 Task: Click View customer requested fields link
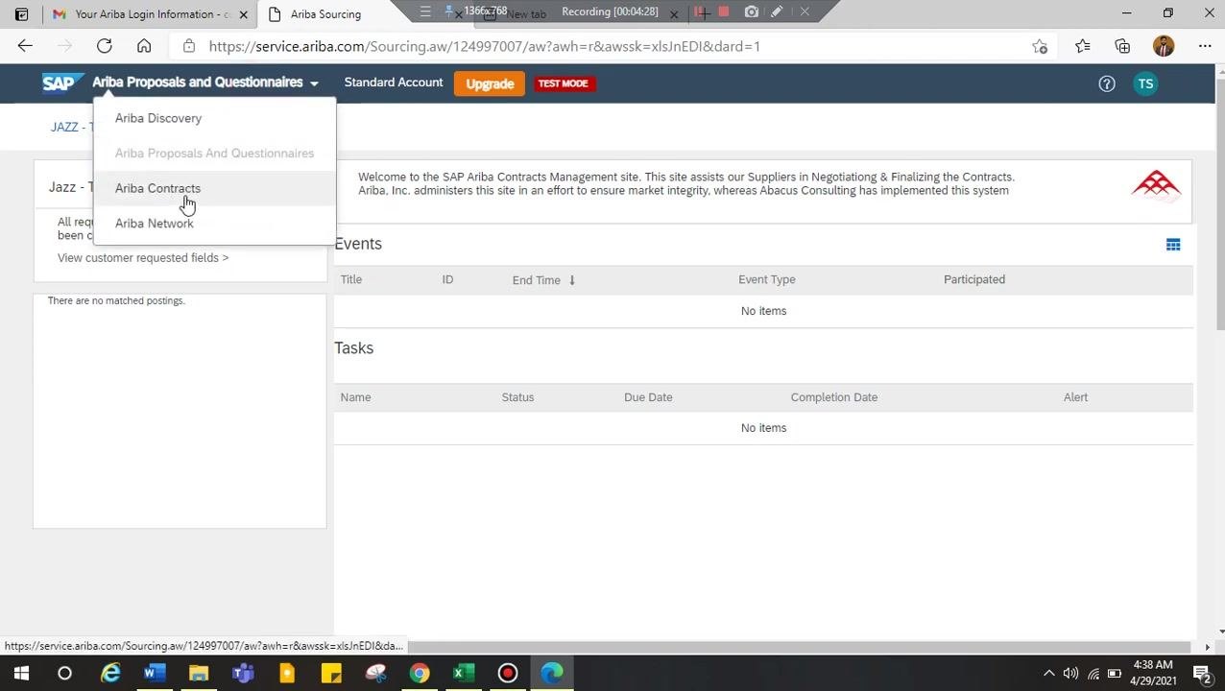pos(143,257)
